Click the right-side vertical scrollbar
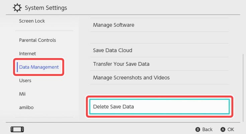Viewport: 246px width, 134px height. 243,87
